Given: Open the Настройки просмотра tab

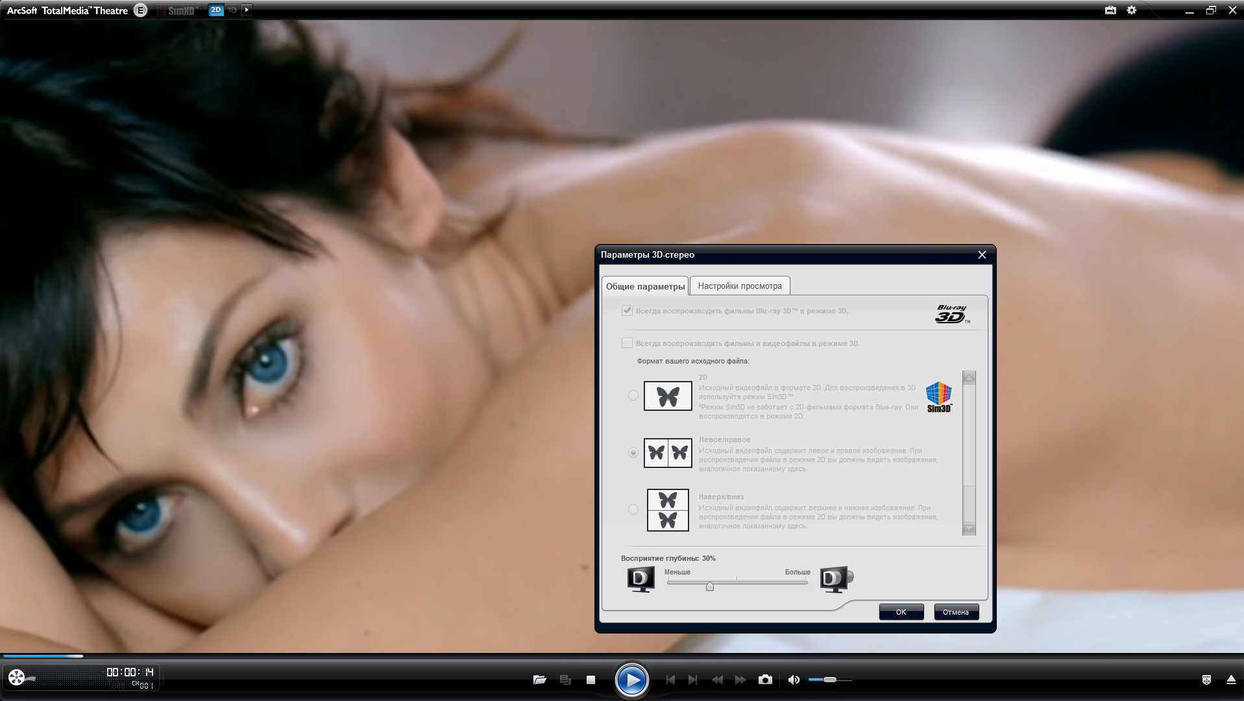Looking at the screenshot, I should (x=739, y=286).
